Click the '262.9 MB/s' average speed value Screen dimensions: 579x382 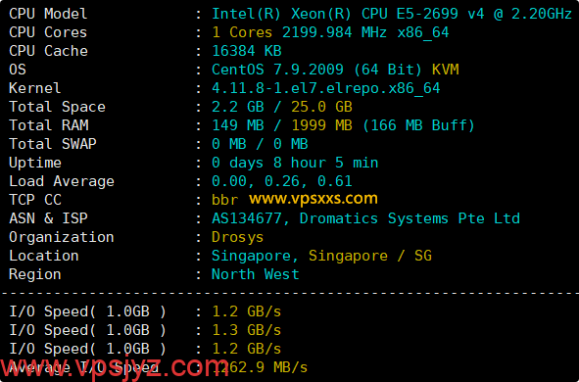pos(264,367)
